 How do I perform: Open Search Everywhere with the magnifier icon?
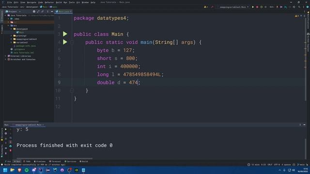[299, 7]
